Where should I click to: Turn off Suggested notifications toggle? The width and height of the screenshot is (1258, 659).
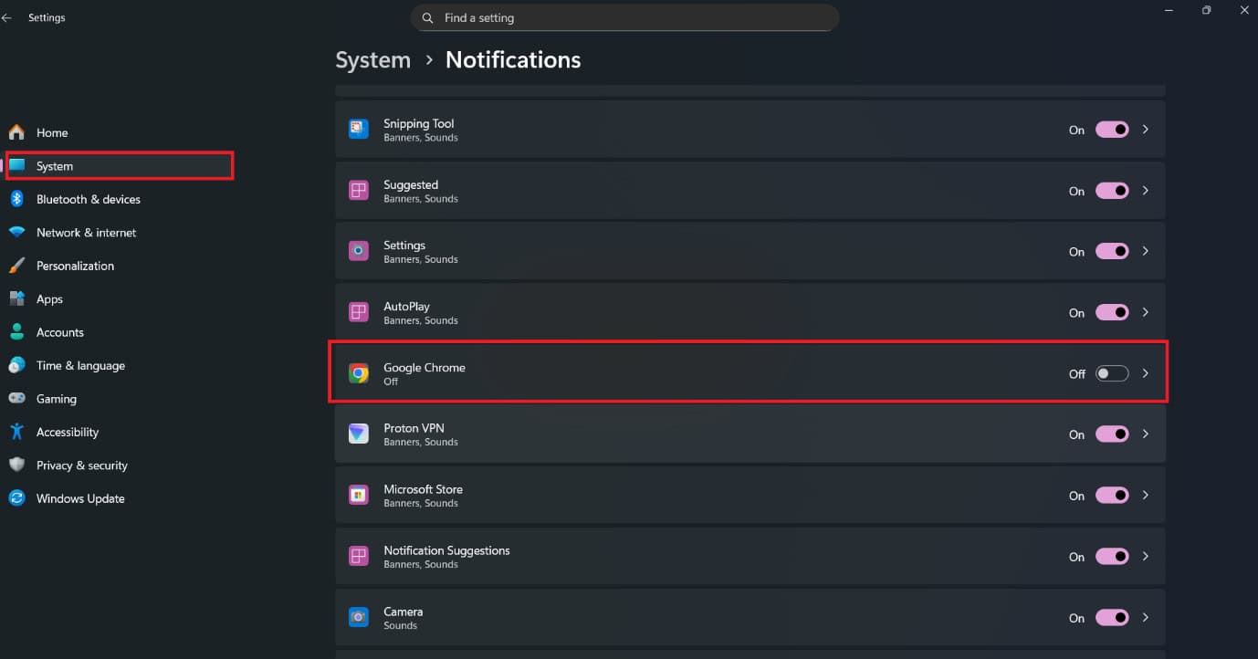1112,191
